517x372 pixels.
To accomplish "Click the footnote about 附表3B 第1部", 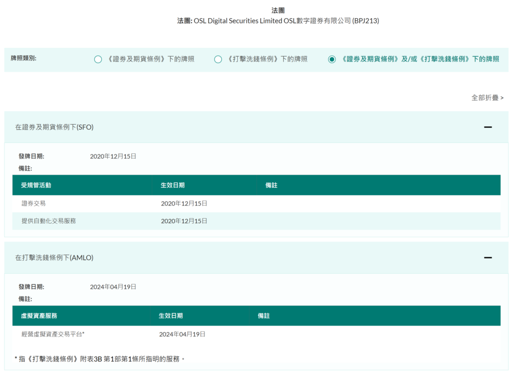I will [x=100, y=359].
